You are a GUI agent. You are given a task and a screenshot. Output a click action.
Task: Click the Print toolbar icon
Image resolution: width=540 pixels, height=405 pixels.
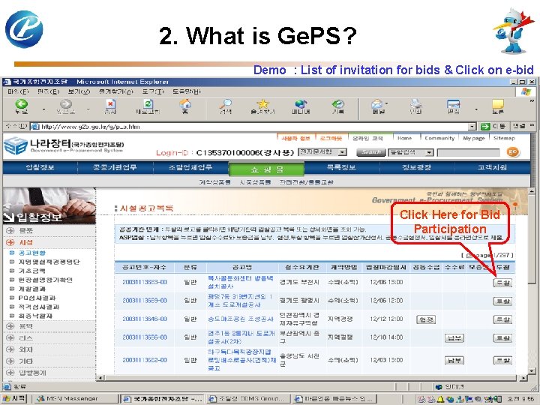(x=416, y=103)
